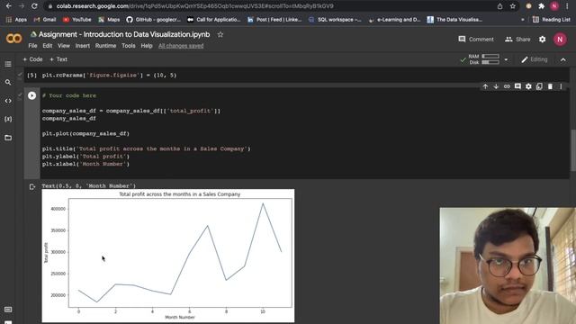Open the GitHub googlecr bookmark
Image resolution: width=576 pixels, height=324 pixels.
point(154,20)
